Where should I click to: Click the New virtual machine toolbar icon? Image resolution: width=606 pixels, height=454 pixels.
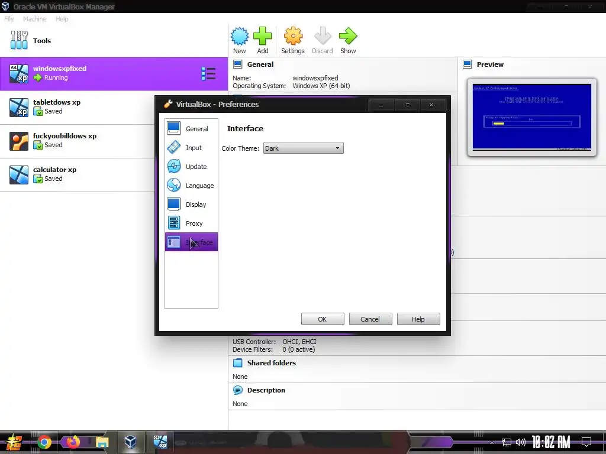[240, 40]
